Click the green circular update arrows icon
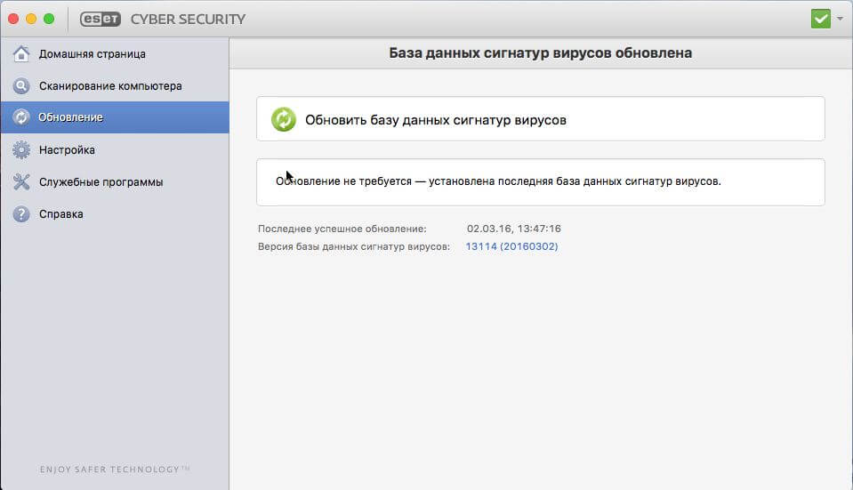This screenshot has width=853, height=490. click(284, 120)
